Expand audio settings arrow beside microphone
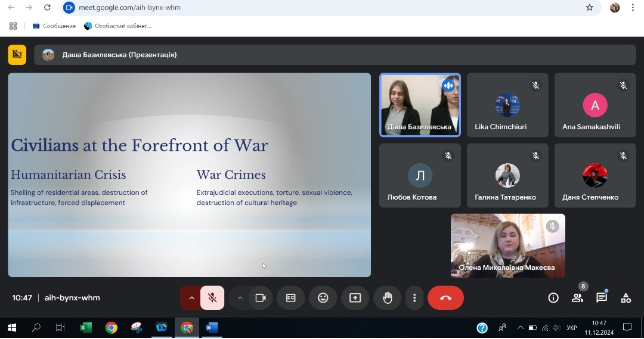Image resolution: width=644 pixels, height=339 pixels. coord(191,298)
